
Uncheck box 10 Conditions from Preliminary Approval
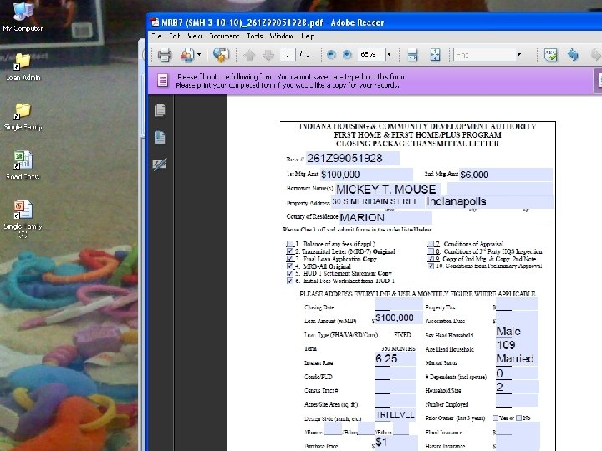pyautogui.click(x=431, y=266)
